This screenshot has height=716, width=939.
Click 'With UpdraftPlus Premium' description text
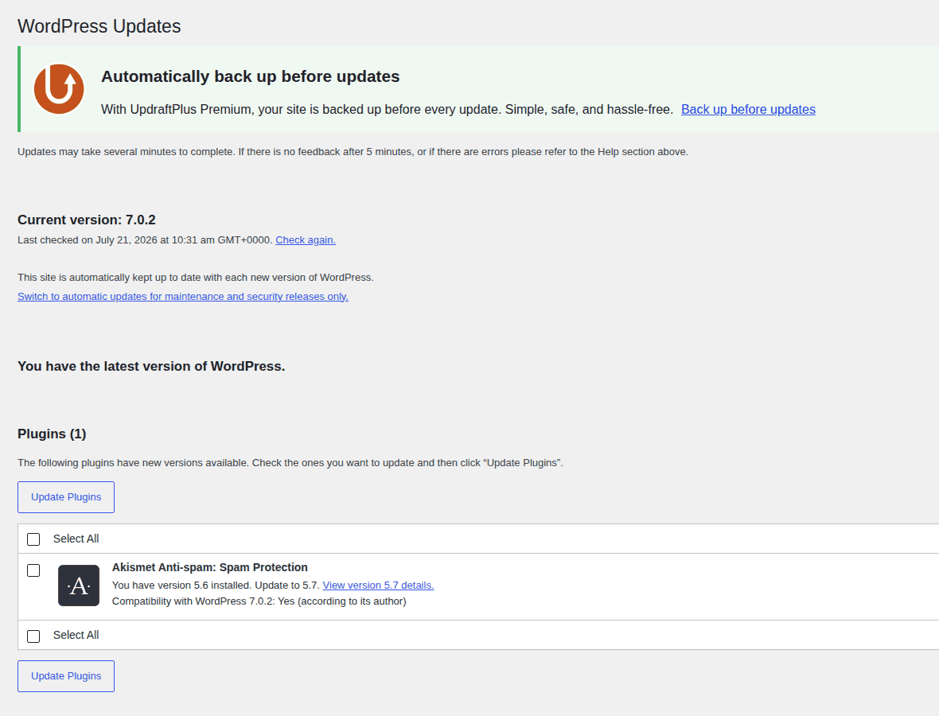pyautogui.click(x=387, y=110)
